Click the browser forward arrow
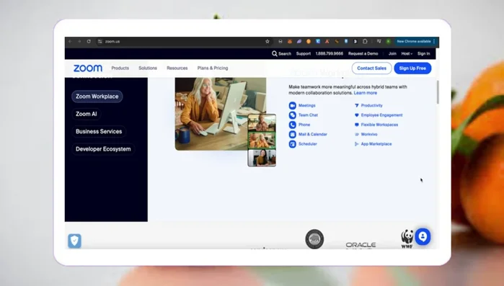Screen dimensions: 504x286 point(79,41)
